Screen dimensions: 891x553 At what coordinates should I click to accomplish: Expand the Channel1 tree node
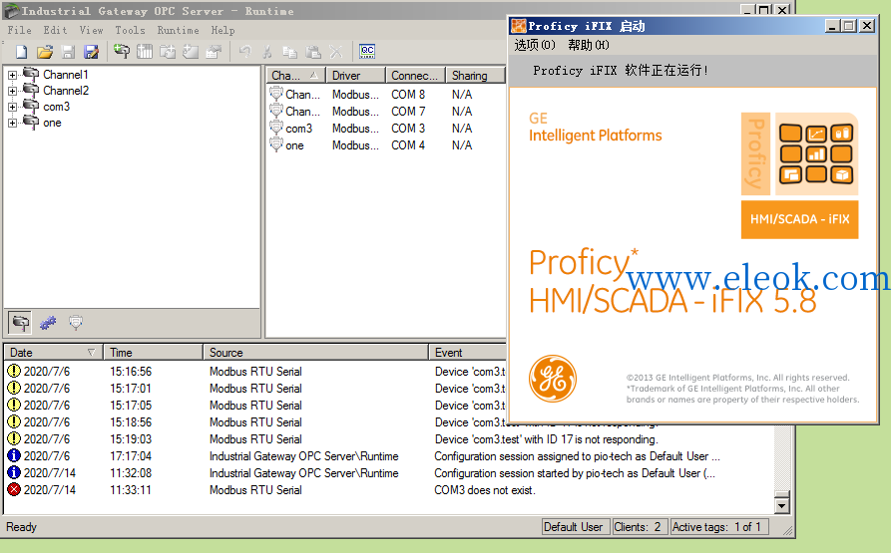click(12, 75)
